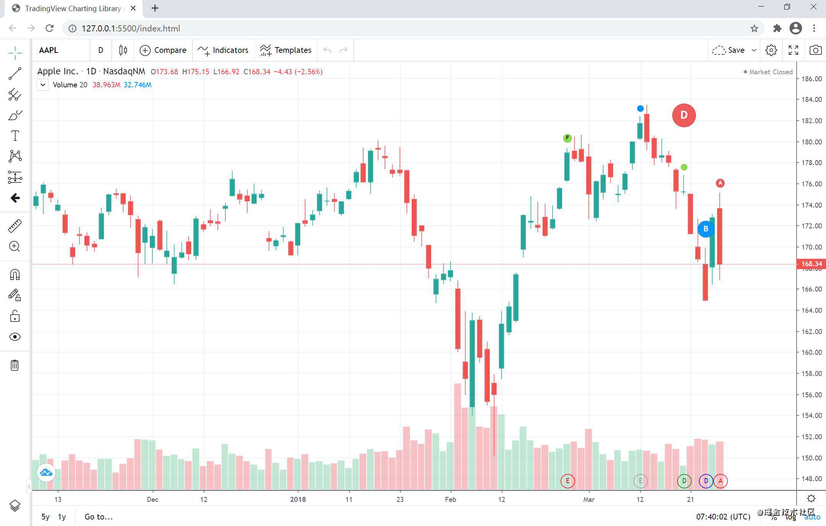
Task: Enter fullscreen mode
Action: [793, 50]
